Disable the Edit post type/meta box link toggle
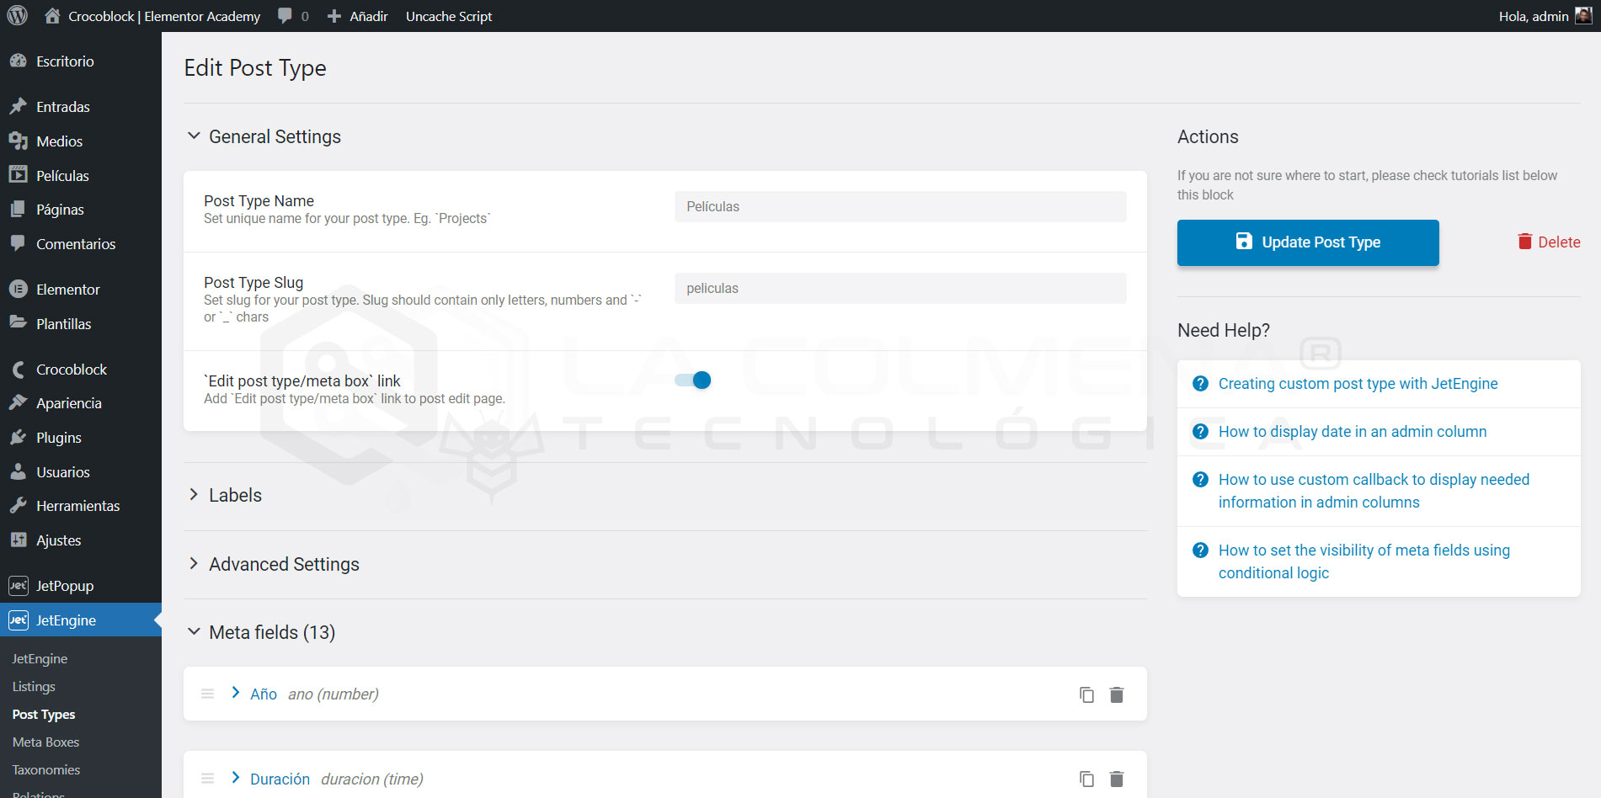 coord(693,380)
